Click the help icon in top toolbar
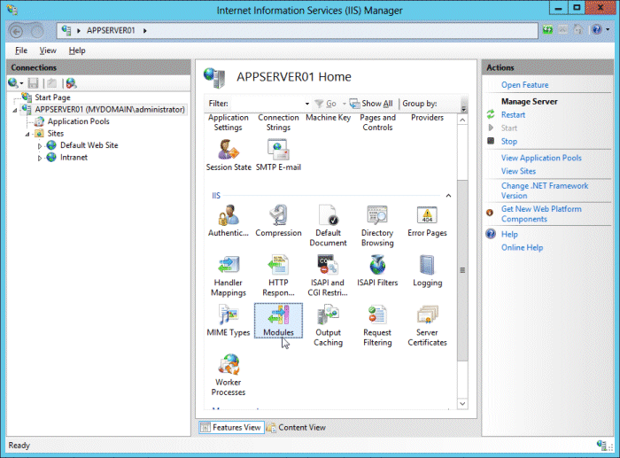 pyautogui.click(x=597, y=29)
